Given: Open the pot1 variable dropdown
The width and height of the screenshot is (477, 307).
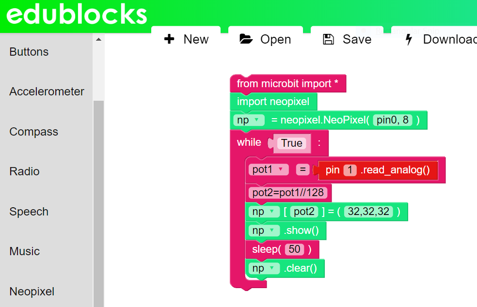Looking at the screenshot, I should coord(269,169).
